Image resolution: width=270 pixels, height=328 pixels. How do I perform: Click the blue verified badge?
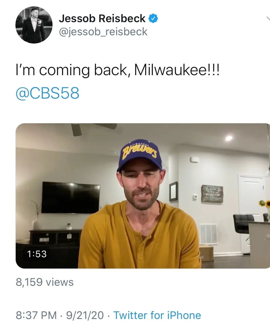tap(154, 18)
